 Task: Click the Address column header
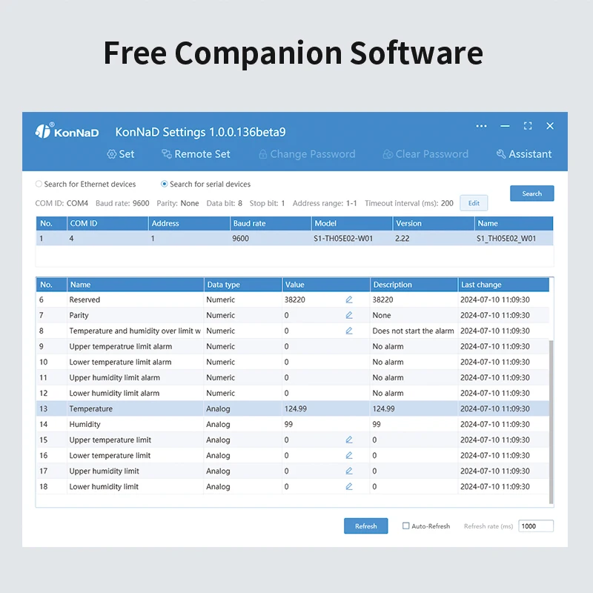click(189, 223)
